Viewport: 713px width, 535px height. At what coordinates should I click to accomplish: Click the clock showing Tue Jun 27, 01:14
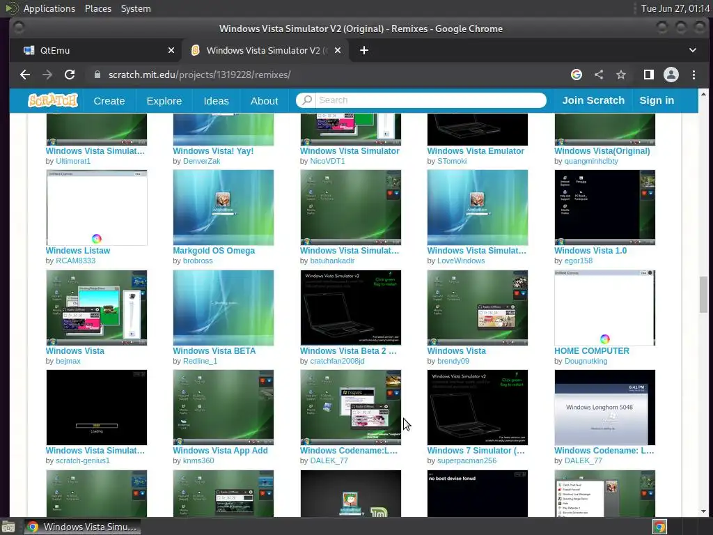point(675,8)
